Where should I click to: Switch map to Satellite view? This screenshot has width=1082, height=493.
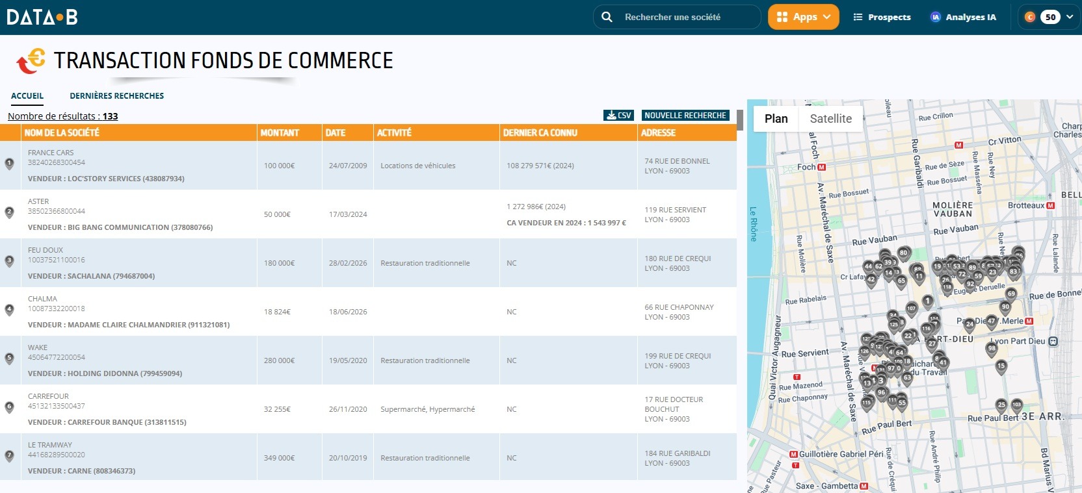pyautogui.click(x=830, y=119)
